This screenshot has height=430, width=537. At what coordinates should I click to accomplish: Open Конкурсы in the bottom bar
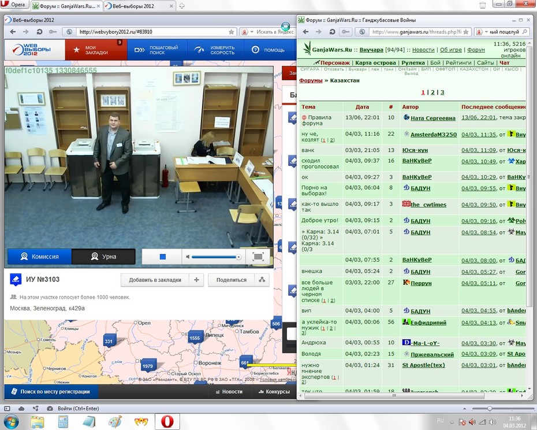(274, 392)
